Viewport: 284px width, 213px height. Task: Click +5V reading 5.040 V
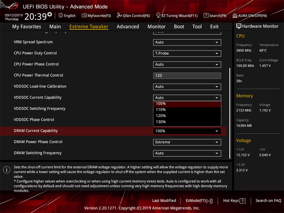[x=265, y=155]
